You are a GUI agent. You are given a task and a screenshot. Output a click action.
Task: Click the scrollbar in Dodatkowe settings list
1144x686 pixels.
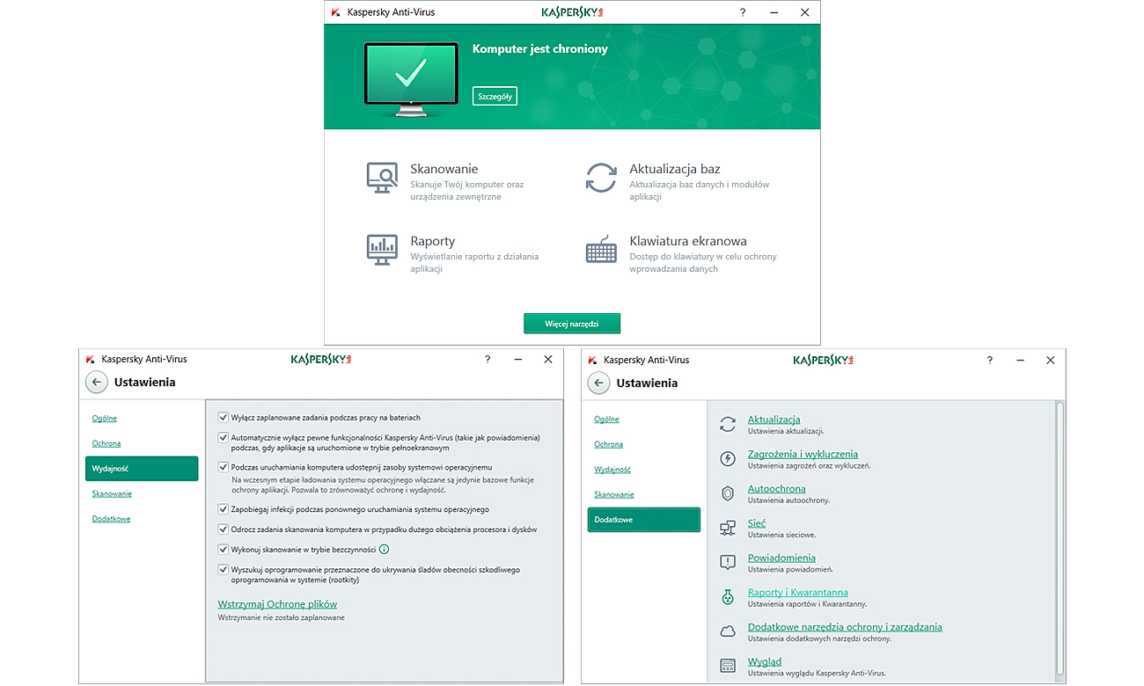[x=1060, y=538]
